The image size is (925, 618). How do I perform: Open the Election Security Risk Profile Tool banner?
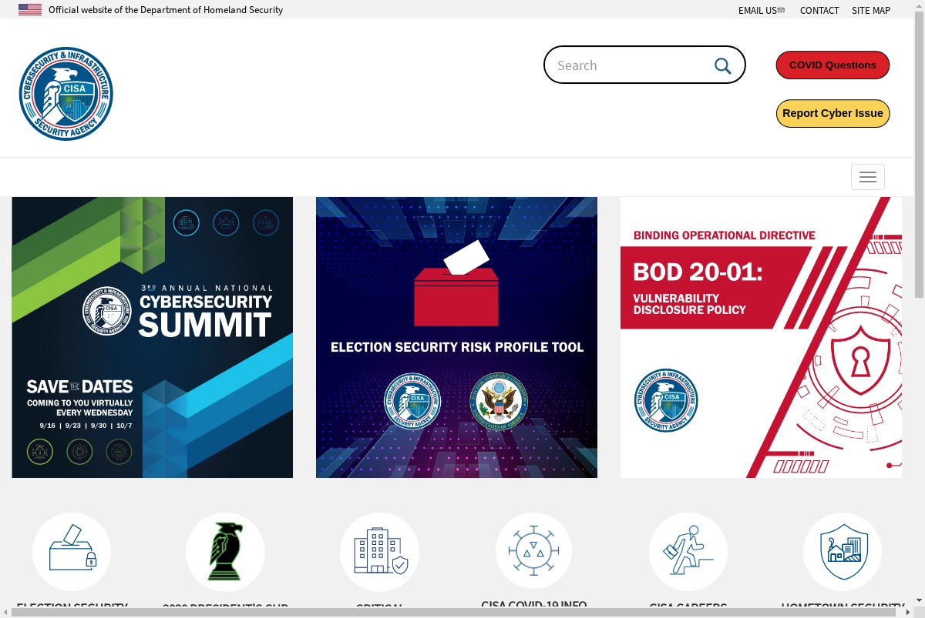pyautogui.click(x=456, y=337)
